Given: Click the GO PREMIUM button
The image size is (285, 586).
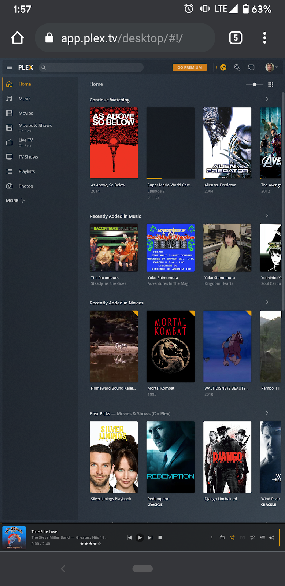Looking at the screenshot, I should pyautogui.click(x=190, y=67).
